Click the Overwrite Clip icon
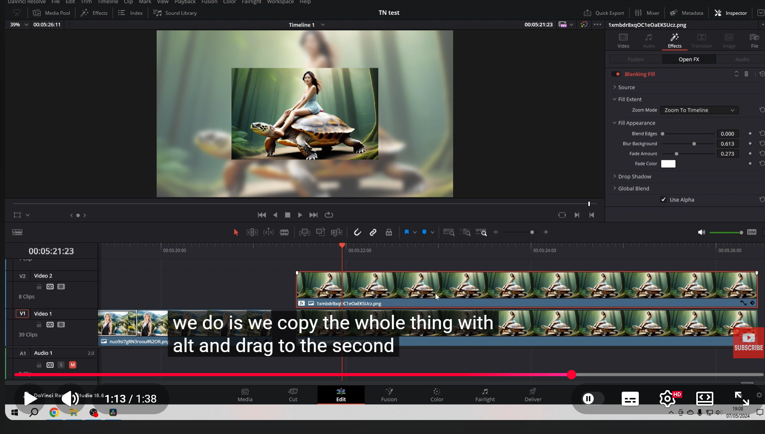 coord(320,232)
